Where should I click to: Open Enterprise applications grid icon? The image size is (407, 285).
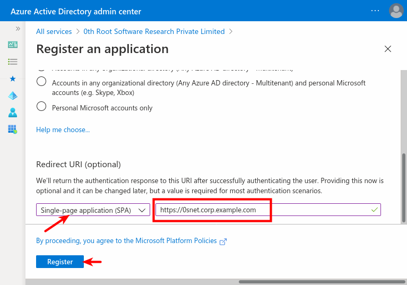(13, 129)
